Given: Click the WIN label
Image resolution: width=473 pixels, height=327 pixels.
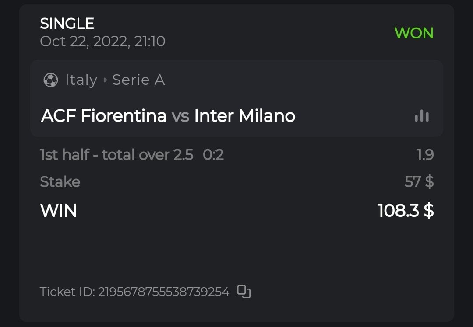Looking at the screenshot, I should point(58,211).
